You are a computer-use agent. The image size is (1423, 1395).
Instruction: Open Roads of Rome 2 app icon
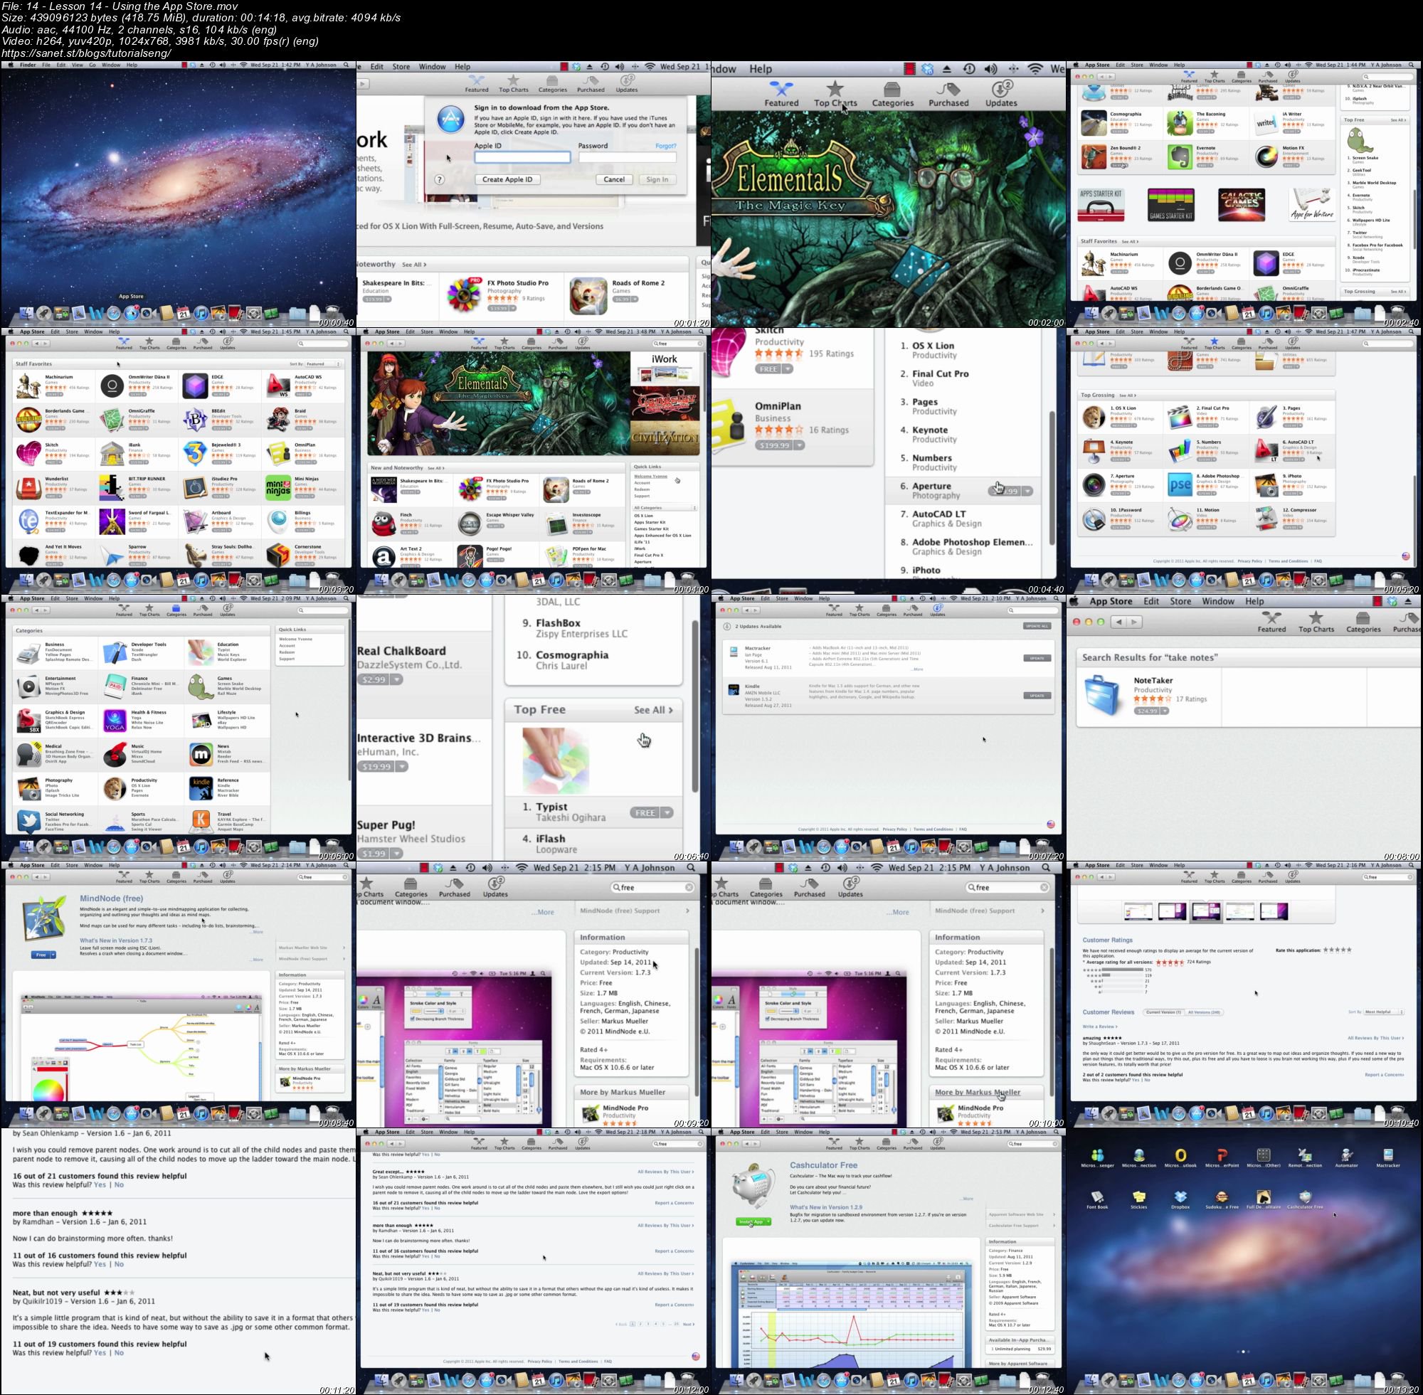point(588,295)
